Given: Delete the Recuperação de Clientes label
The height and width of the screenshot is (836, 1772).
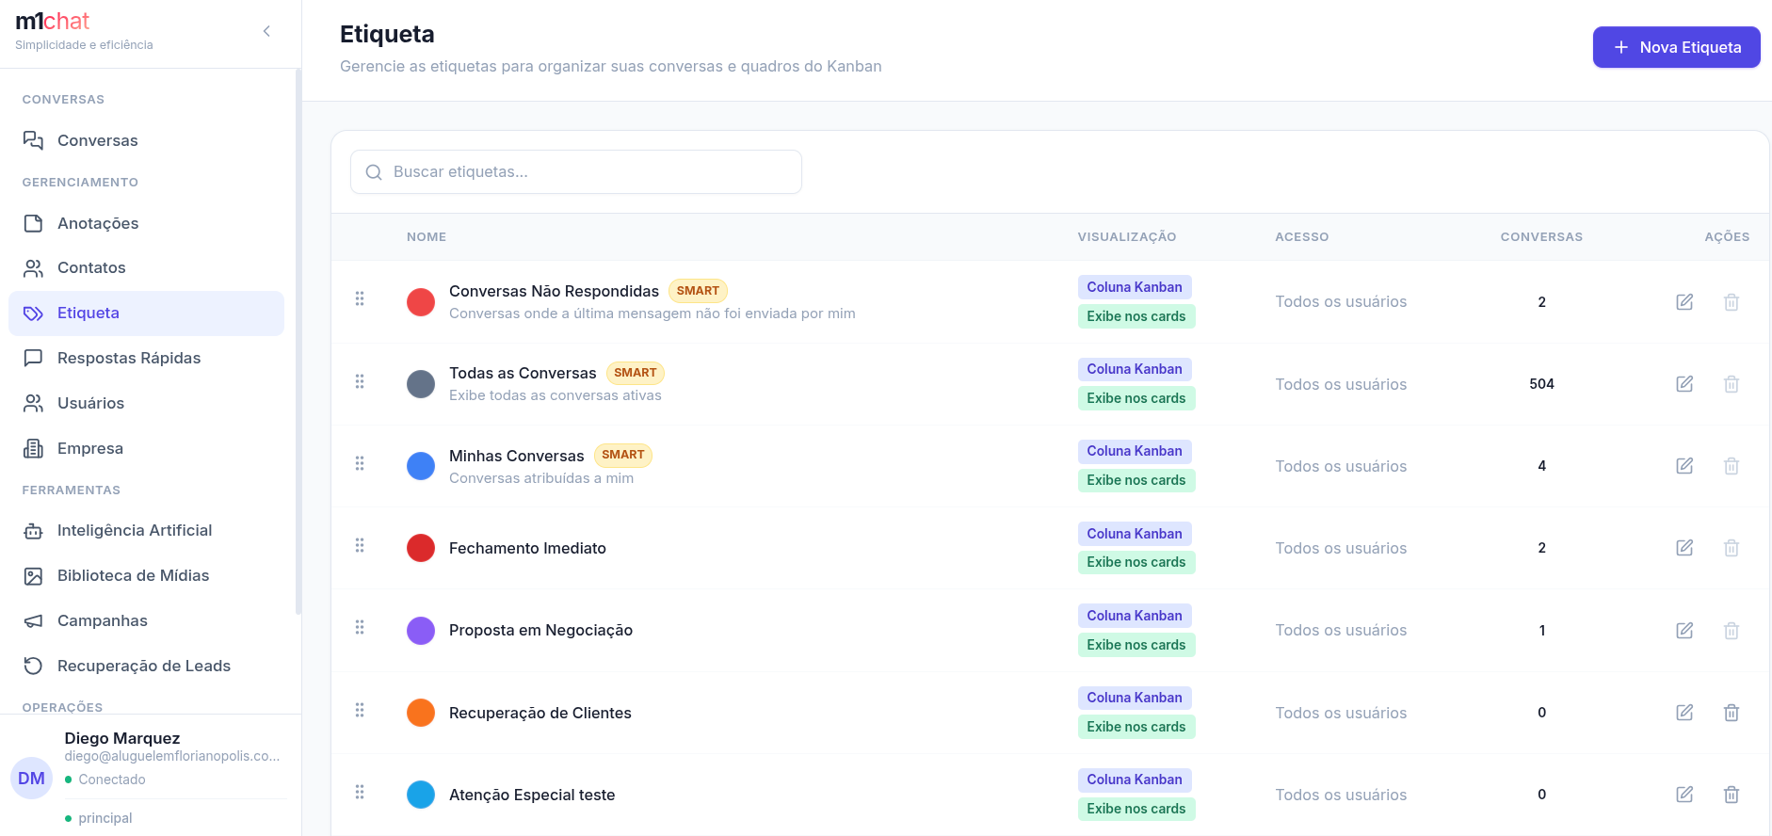Looking at the screenshot, I should click(x=1731, y=713).
